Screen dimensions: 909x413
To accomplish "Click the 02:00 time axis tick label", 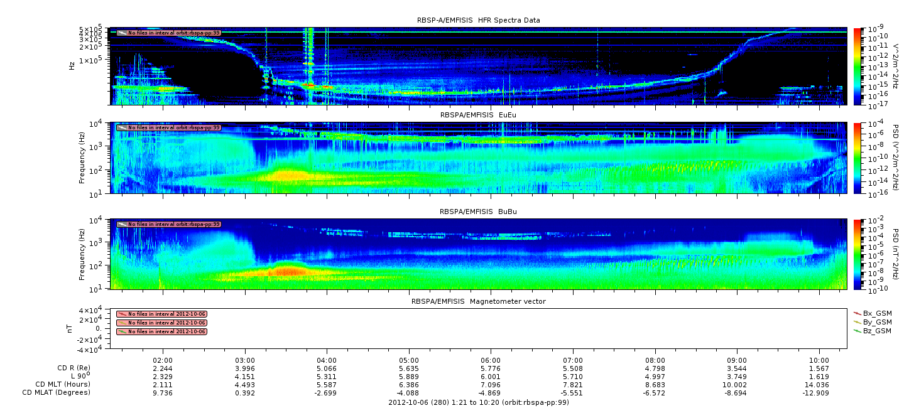I will tap(163, 360).
